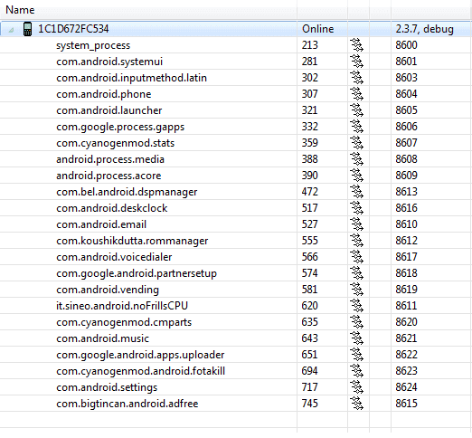Select the com.android.voicedialer process
Image resolution: width=472 pixels, height=438 pixels.
(x=114, y=257)
